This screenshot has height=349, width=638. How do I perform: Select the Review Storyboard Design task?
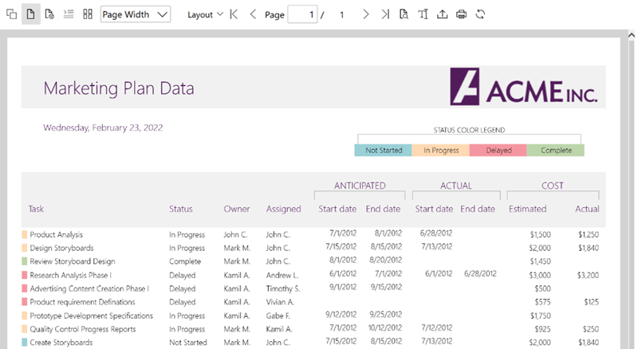[x=73, y=261]
